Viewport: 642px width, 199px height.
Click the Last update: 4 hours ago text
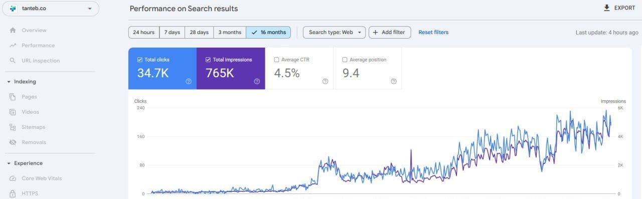607,33
